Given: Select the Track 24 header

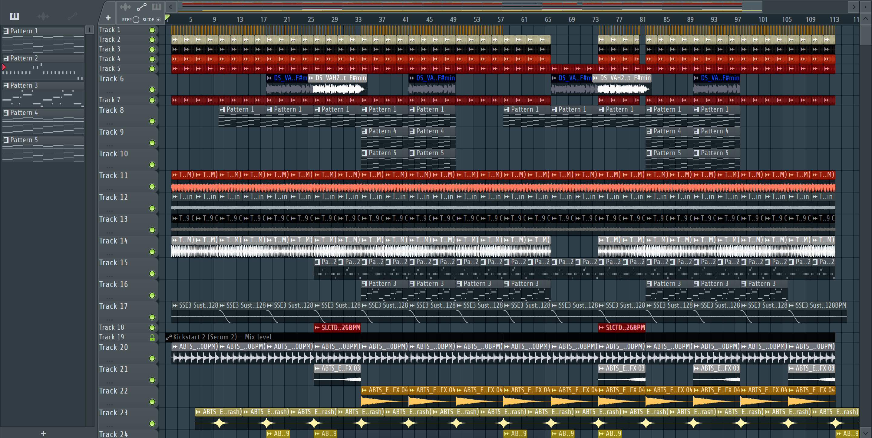Looking at the screenshot, I should 128,433.
